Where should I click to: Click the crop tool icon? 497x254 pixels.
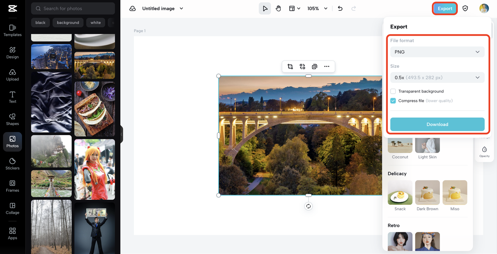[290, 67]
